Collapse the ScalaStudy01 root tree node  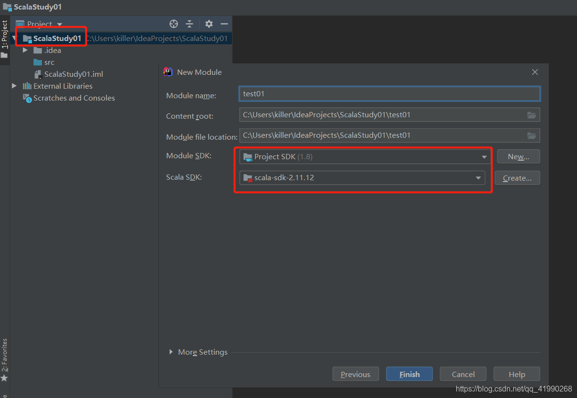pos(15,38)
